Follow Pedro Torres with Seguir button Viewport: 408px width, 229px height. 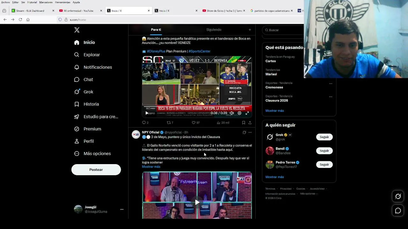coord(324,164)
